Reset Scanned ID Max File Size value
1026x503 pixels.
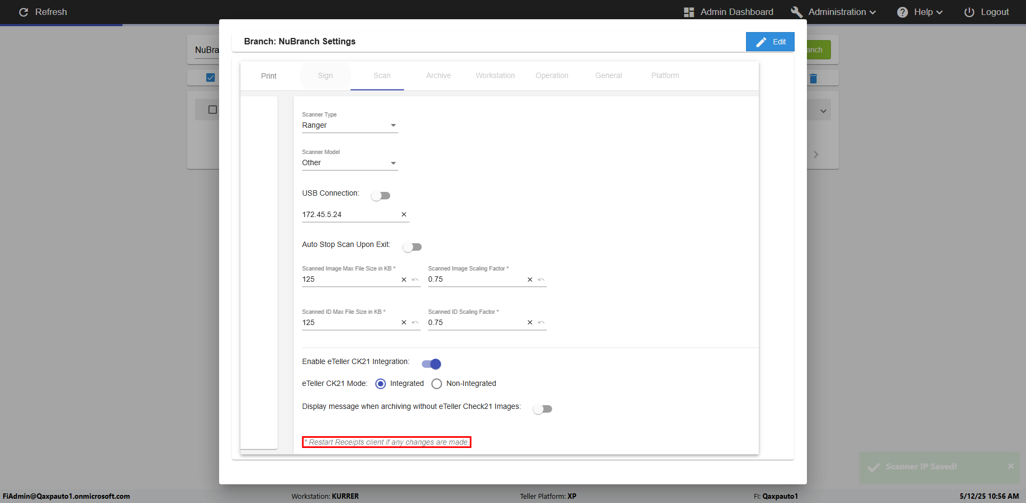415,323
